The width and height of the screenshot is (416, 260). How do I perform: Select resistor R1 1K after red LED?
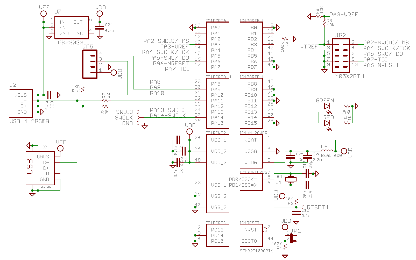pos(347,123)
